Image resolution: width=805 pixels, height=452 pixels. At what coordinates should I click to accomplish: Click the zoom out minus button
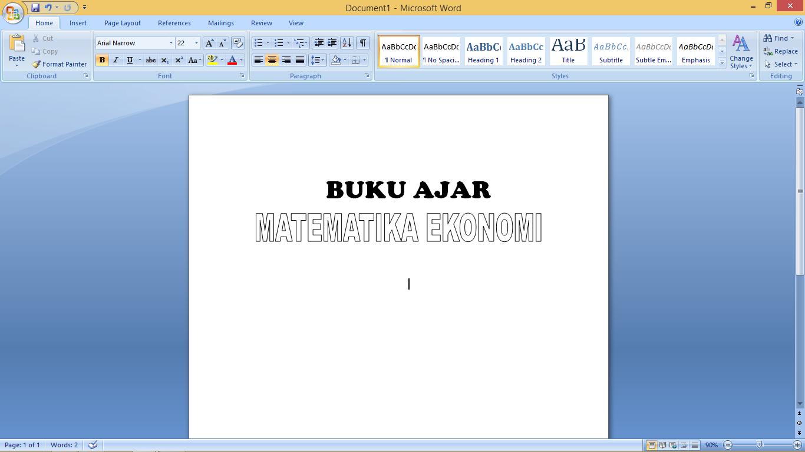(728, 445)
